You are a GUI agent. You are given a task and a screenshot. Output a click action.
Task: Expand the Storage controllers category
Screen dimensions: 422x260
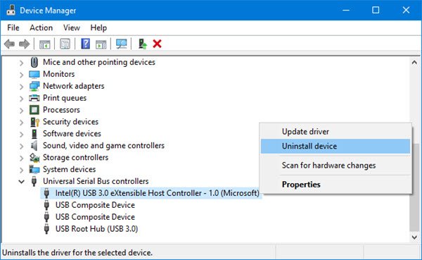pyautogui.click(x=21, y=158)
